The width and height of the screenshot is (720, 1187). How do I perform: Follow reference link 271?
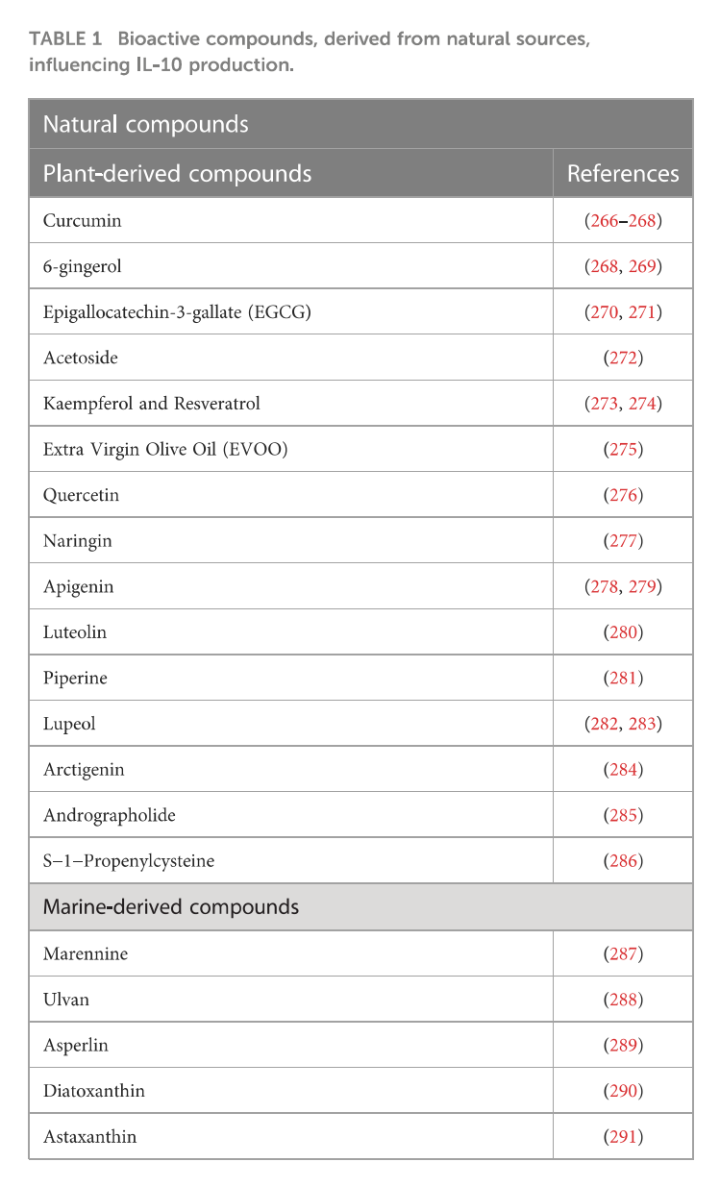pos(642,312)
